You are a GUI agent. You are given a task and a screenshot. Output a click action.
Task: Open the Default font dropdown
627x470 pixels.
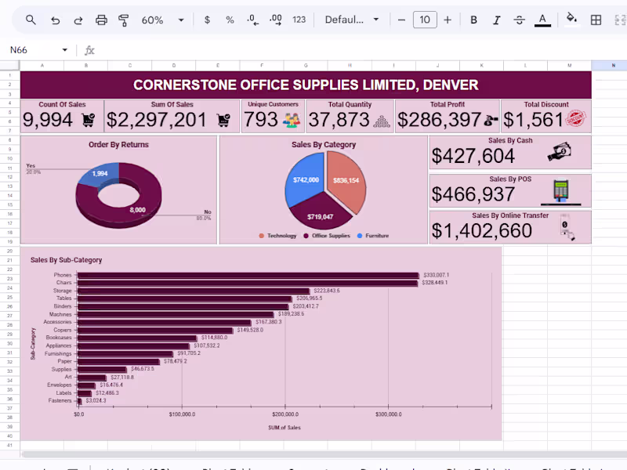click(x=351, y=20)
